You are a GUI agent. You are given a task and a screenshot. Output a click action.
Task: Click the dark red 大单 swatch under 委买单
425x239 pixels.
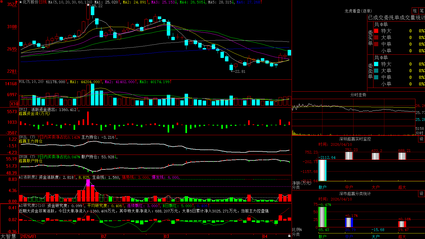(376, 37)
